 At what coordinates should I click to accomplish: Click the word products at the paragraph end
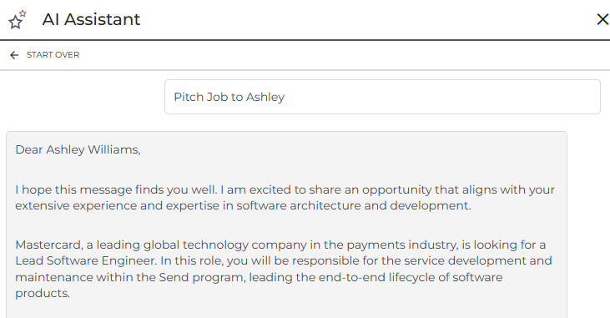point(42,294)
